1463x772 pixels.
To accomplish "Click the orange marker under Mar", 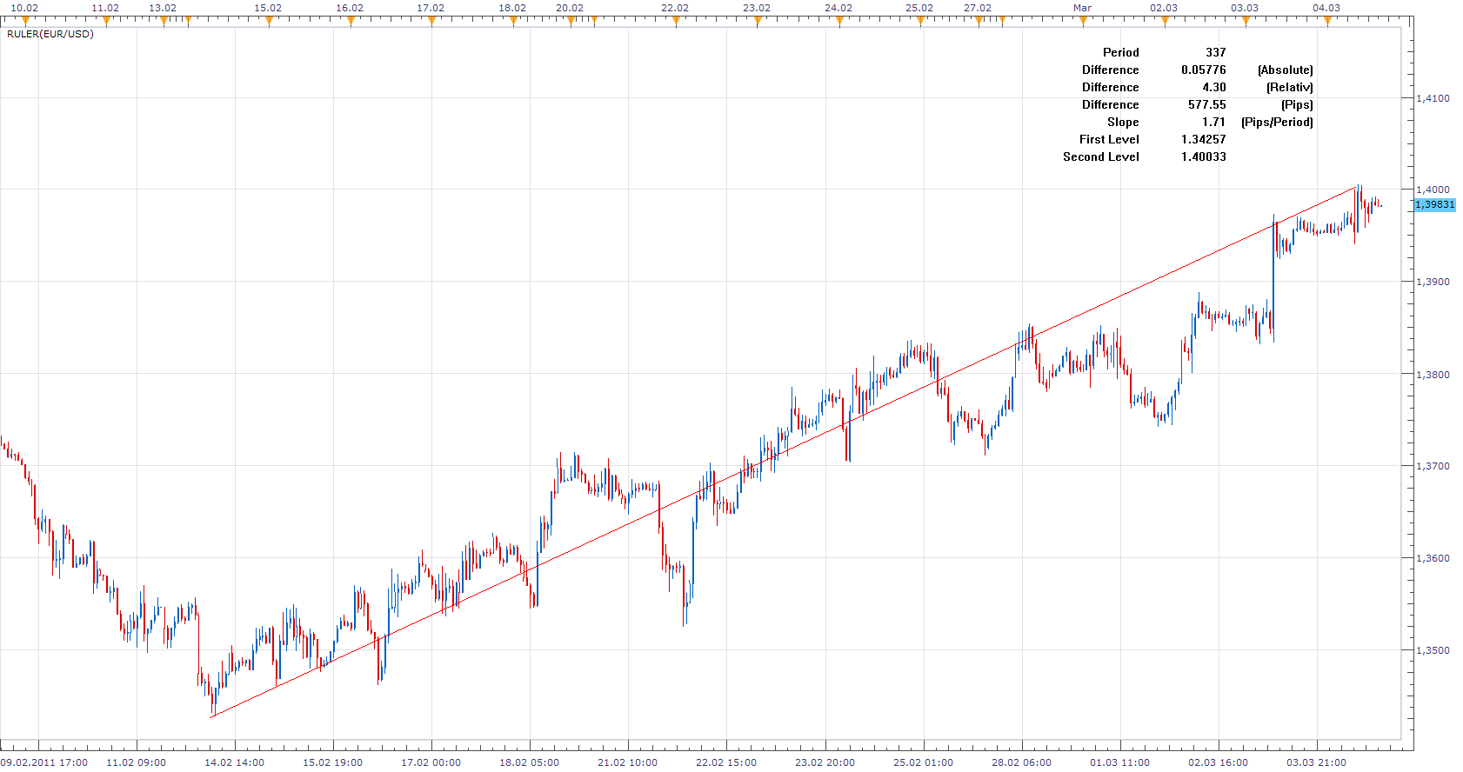I will point(1083,22).
